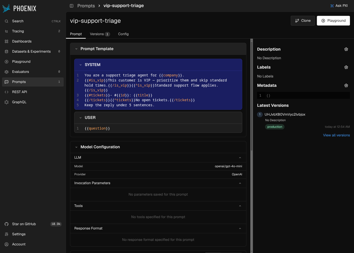Click View all versions link
Image resolution: width=354 pixels, height=253 pixels.
pos(336,135)
